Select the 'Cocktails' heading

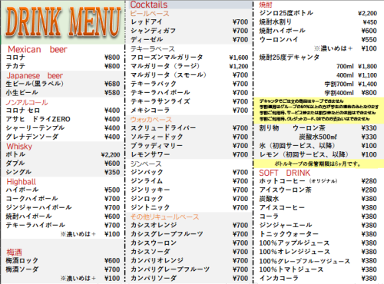[x=149, y=5]
